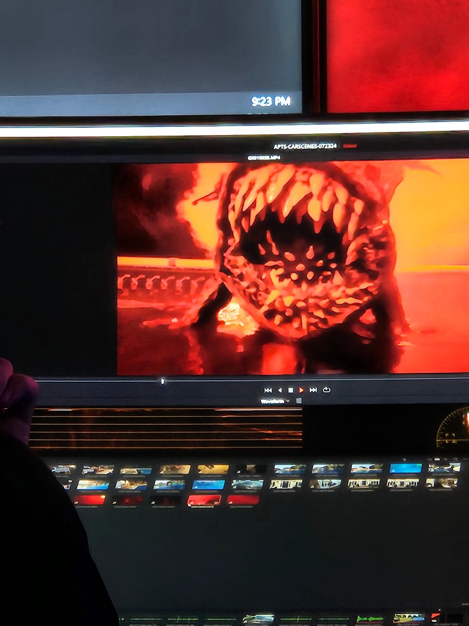
Task: Click the scope icon next to Waveform
Action: [299, 401]
